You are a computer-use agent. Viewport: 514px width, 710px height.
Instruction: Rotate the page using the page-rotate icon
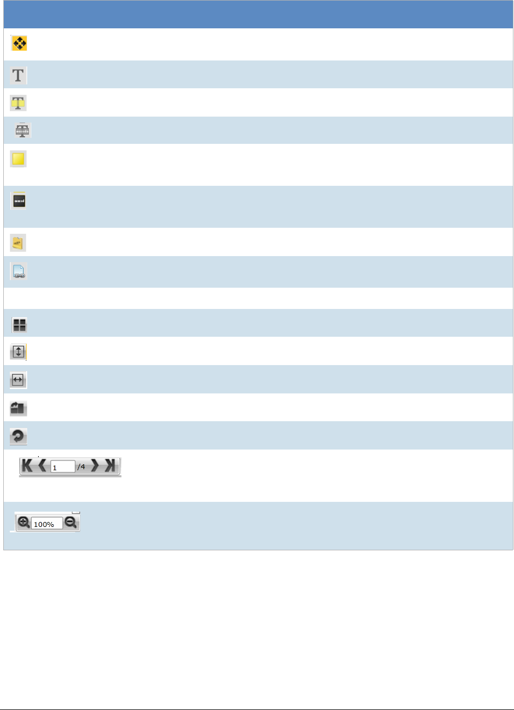pos(19,409)
